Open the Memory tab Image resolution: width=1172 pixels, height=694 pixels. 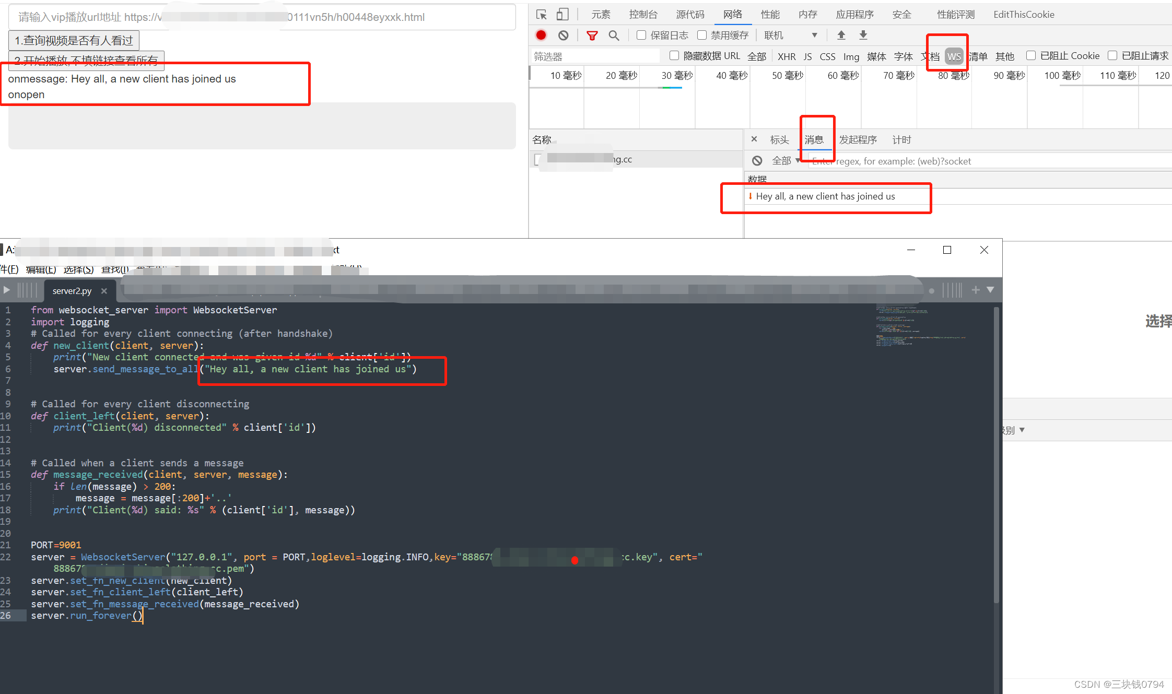[807, 15]
